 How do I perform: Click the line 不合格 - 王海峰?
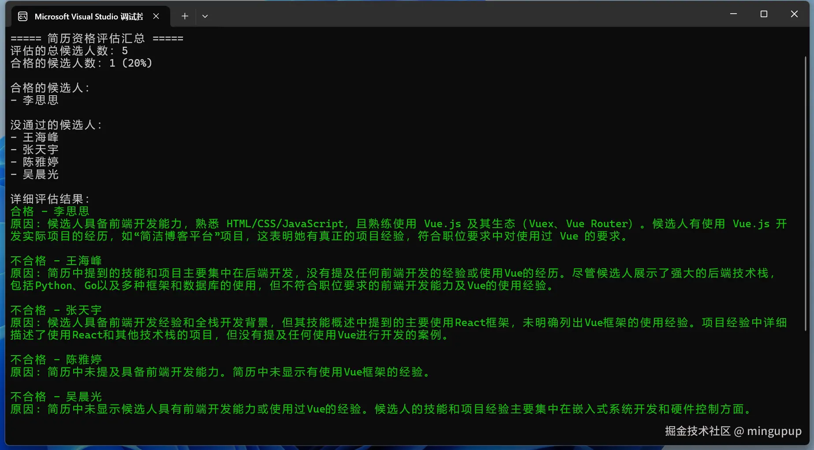coord(56,260)
